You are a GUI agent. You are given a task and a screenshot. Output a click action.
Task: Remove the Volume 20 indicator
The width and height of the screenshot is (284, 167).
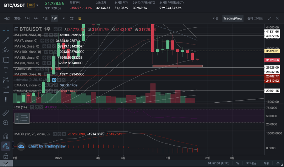coord(47,69)
